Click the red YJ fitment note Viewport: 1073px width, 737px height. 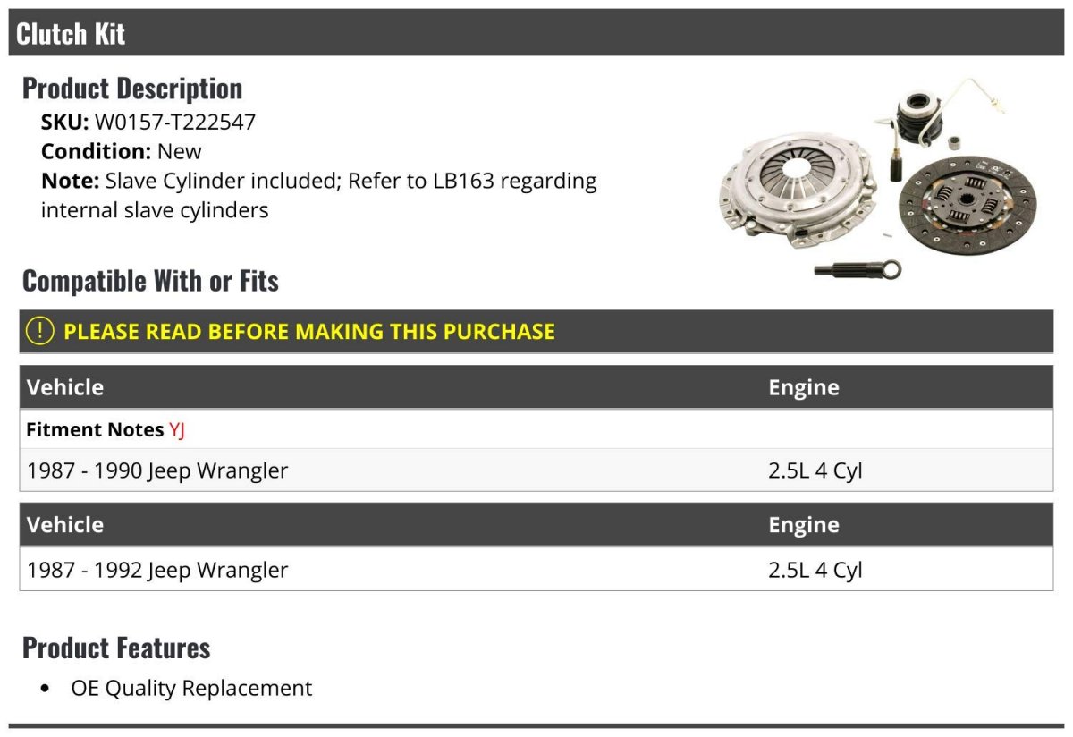click(x=177, y=429)
